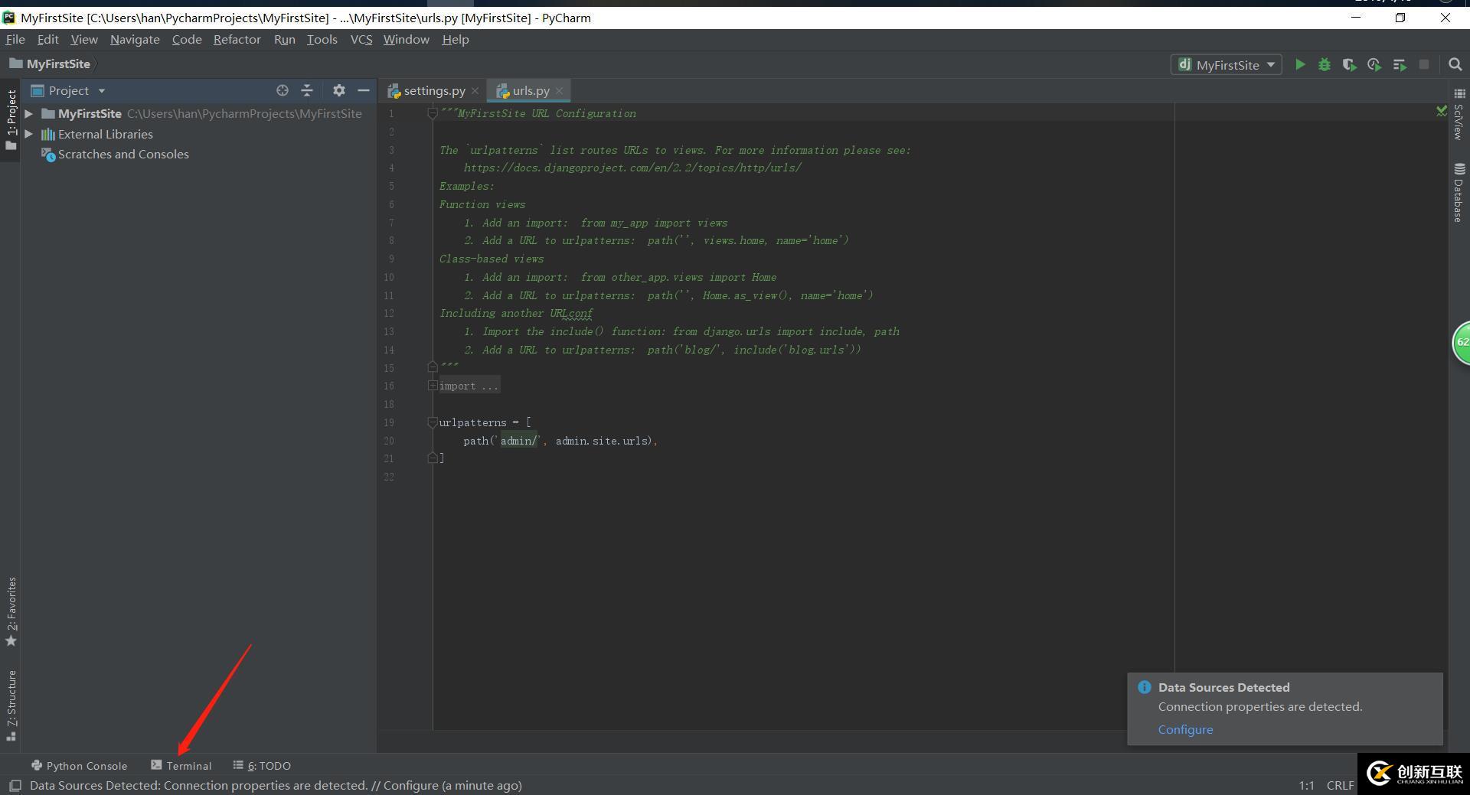Toggle the 1: Project side tab

coord(11,119)
